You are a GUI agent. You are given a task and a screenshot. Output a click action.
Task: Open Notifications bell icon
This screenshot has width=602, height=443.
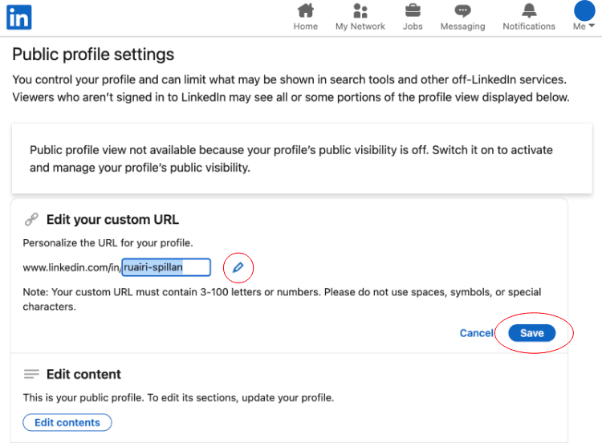pos(529,10)
